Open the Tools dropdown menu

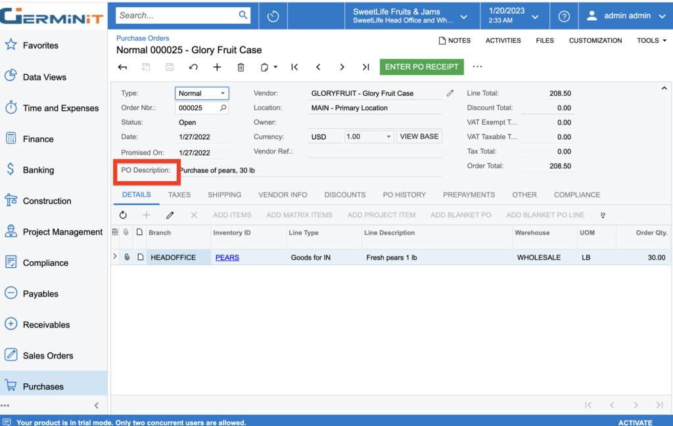pyautogui.click(x=651, y=41)
